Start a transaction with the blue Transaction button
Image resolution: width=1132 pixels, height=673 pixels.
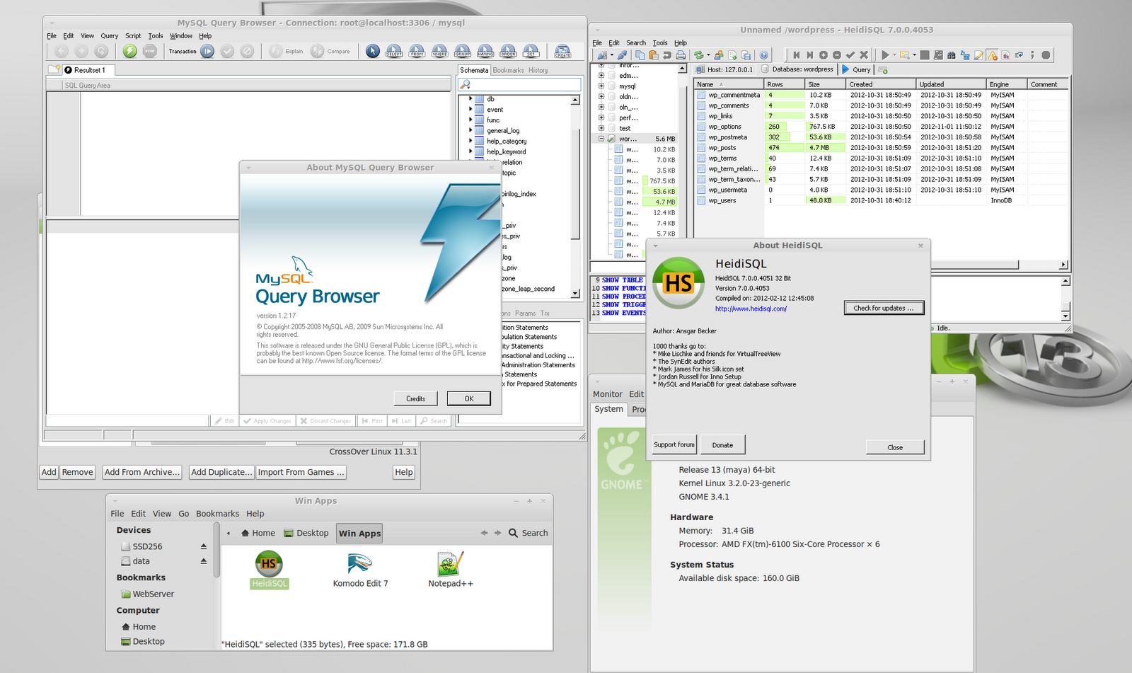coord(207,51)
